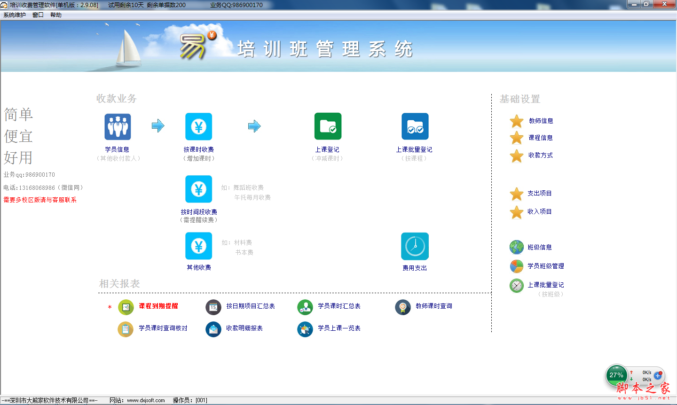Click the badge icon beside 教师课时查询
677x405 pixels.
pos(403,307)
